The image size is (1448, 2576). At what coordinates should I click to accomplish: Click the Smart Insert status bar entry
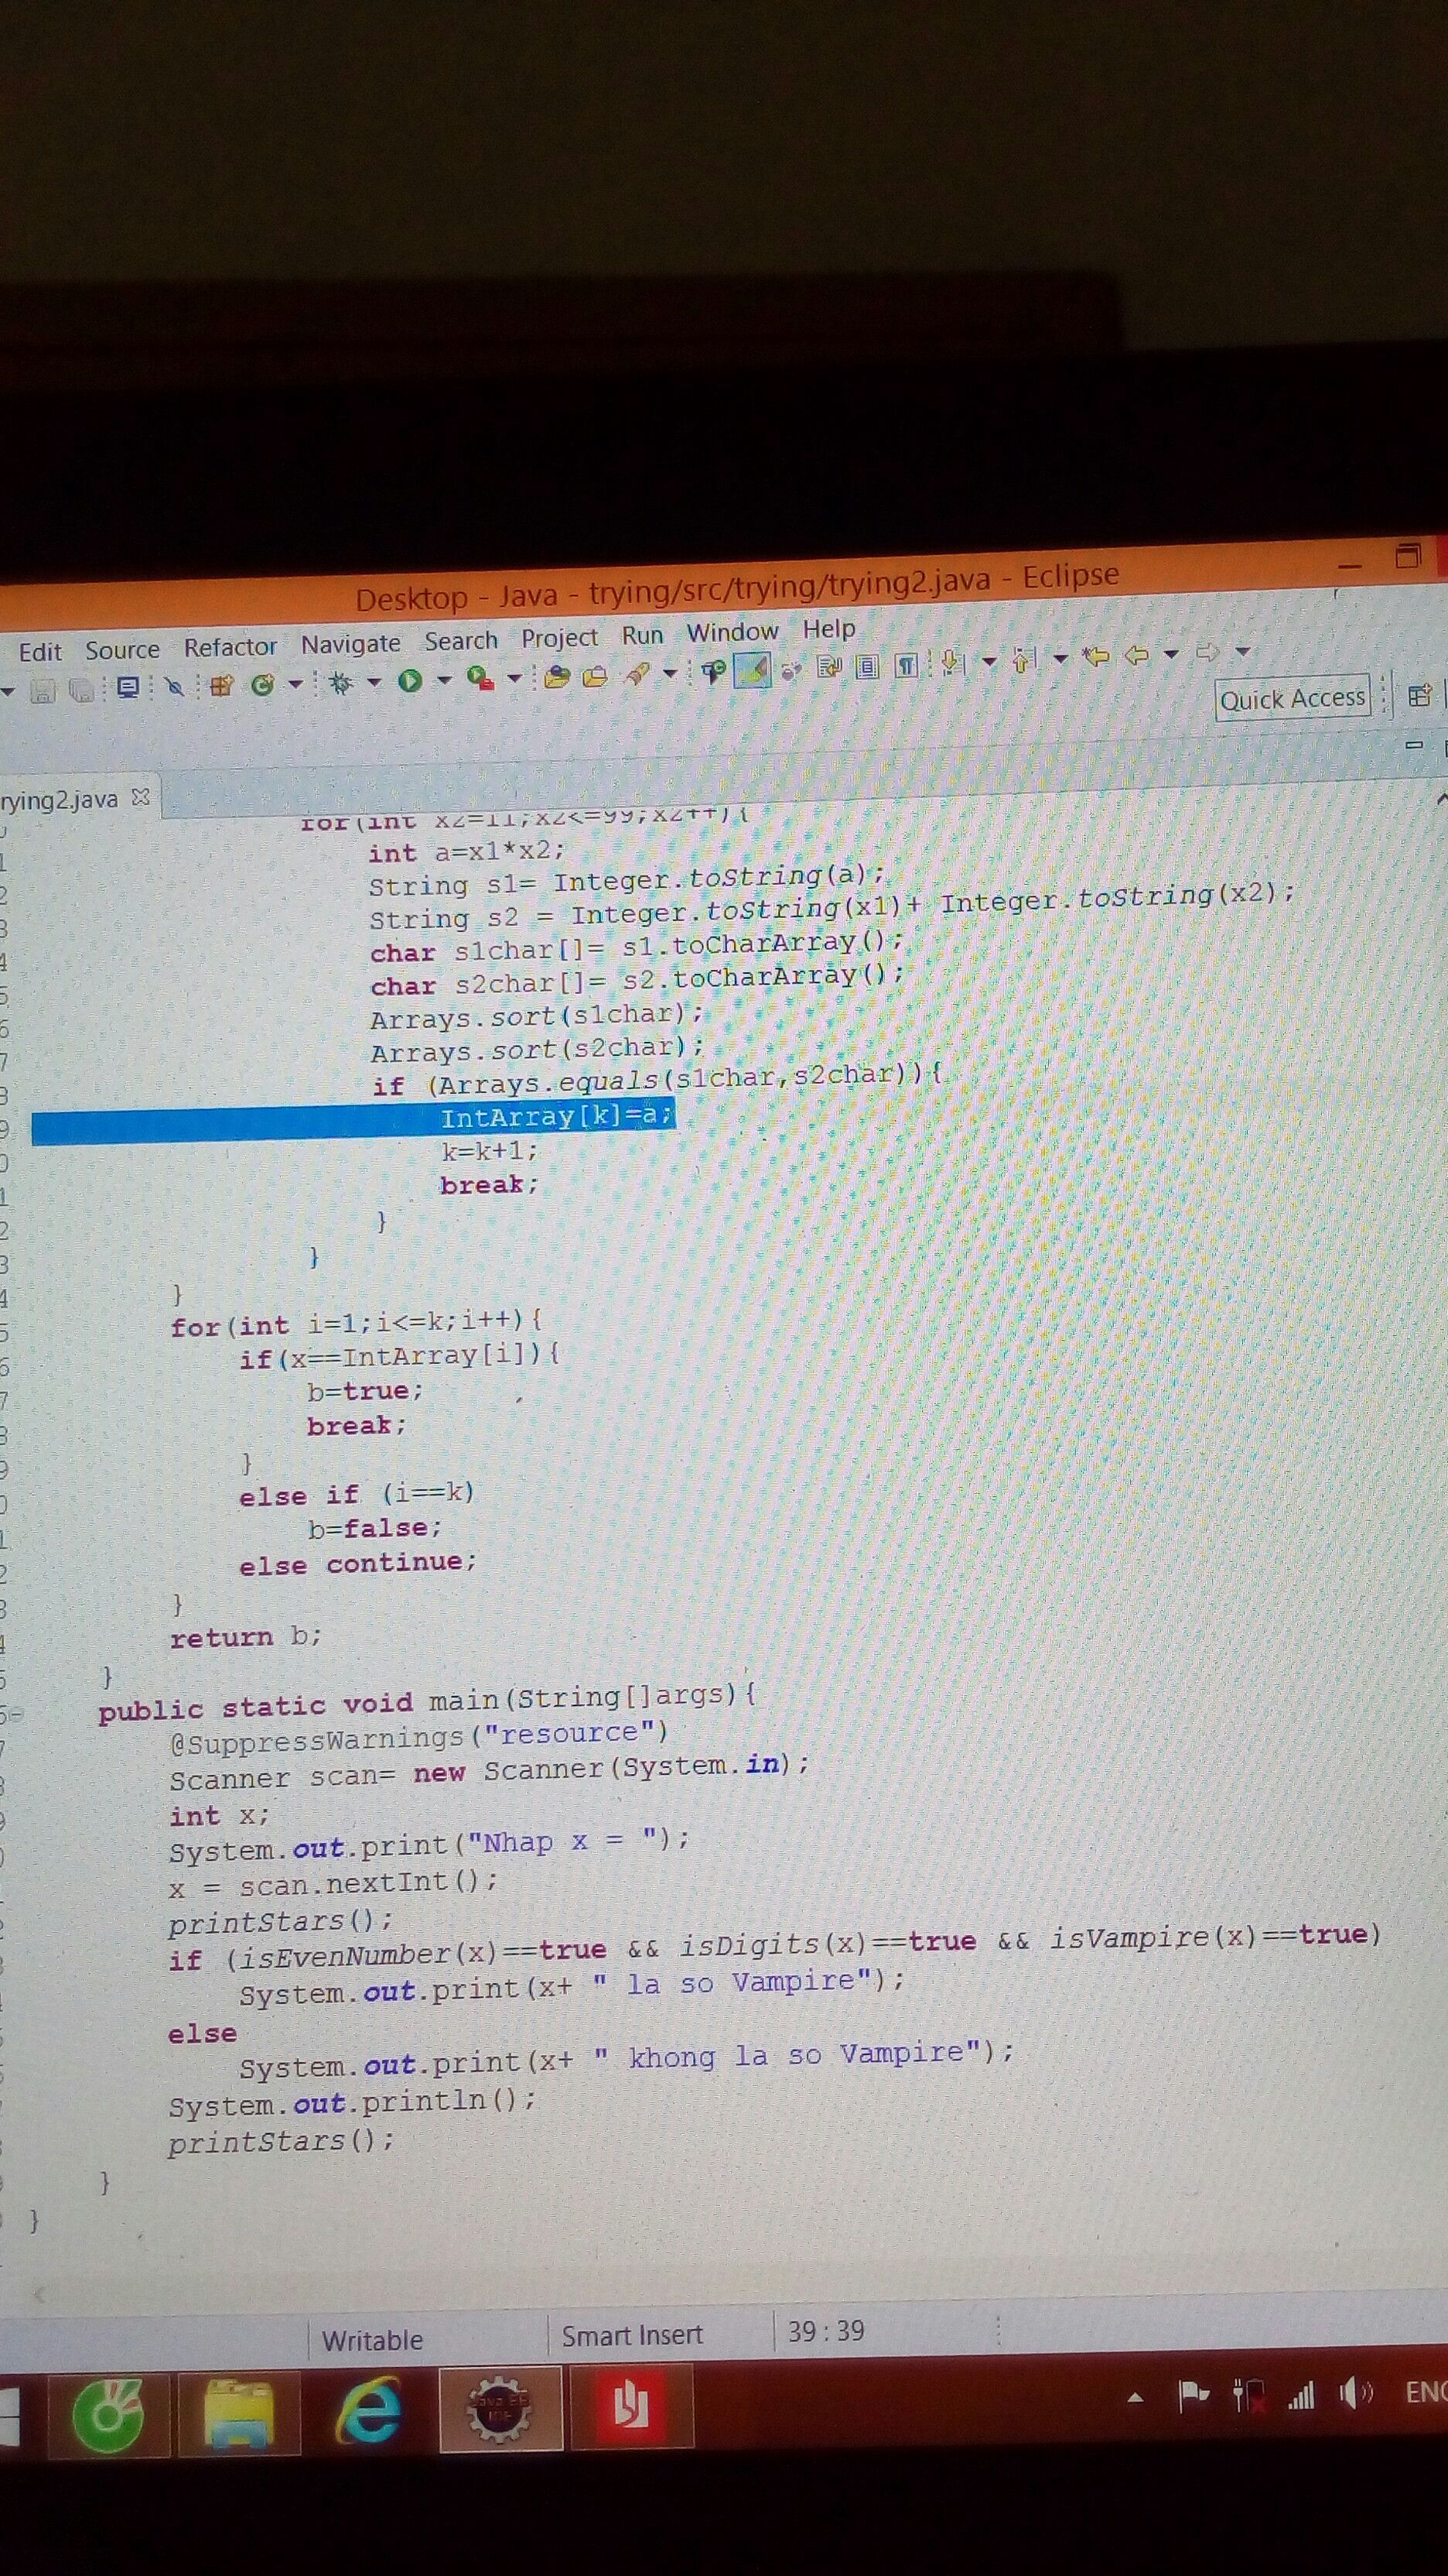pos(631,2336)
